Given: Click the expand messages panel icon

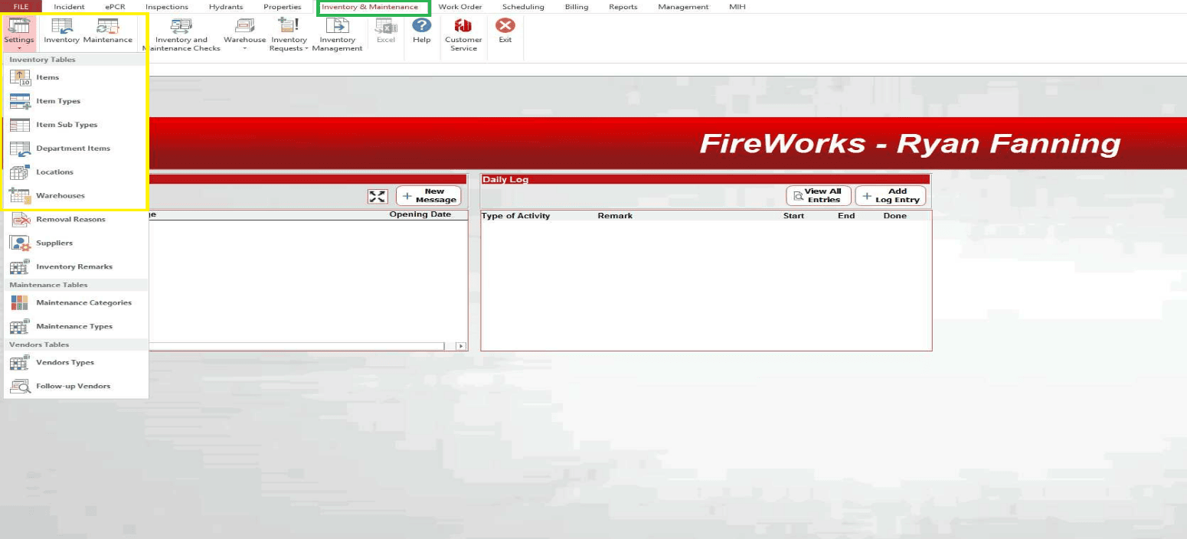Looking at the screenshot, I should click(378, 197).
